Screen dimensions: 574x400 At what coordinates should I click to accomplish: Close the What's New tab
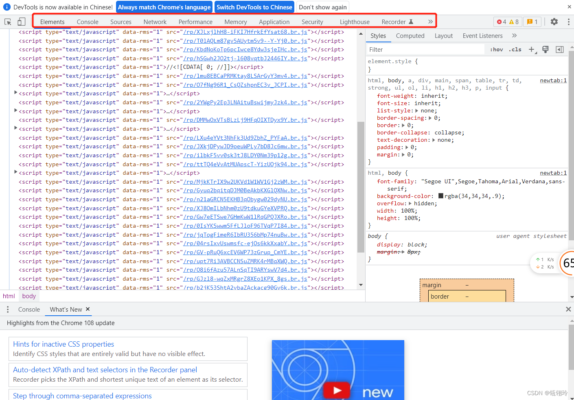(x=88, y=309)
